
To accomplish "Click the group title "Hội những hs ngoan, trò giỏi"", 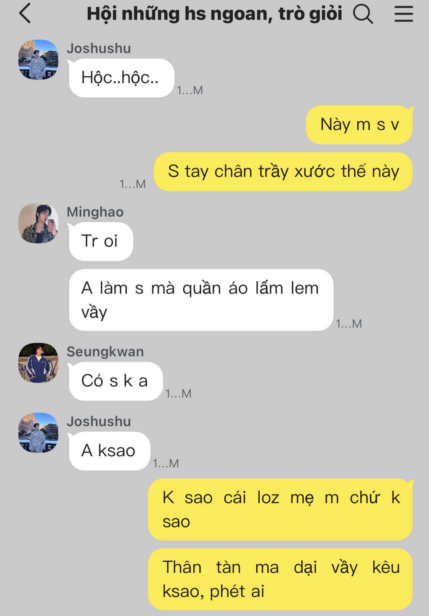I will point(214,14).
